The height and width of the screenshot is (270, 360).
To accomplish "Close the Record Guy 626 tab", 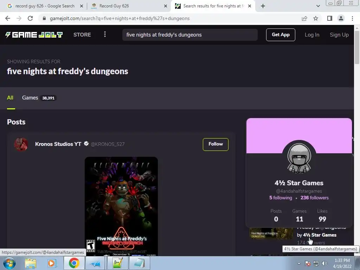I will click(x=166, y=6).
